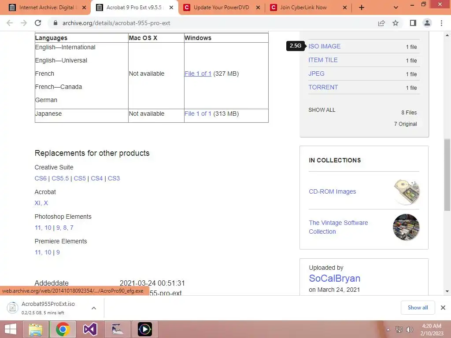451x338 pixels.
Task: Close the Join CyberLink Now tab
Action: (x=345, y=7)
